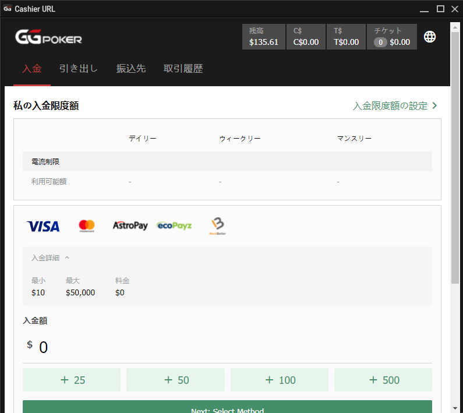Close the Cashier URL window

455,9
